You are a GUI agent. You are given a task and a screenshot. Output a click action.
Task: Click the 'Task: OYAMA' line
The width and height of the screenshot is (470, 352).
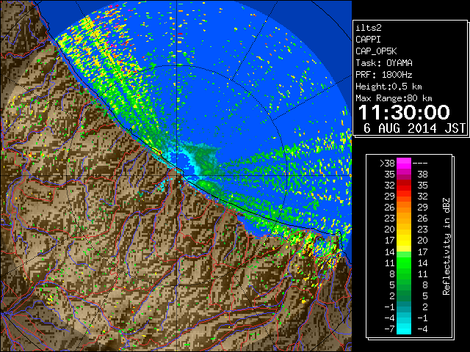pos(384,63)
